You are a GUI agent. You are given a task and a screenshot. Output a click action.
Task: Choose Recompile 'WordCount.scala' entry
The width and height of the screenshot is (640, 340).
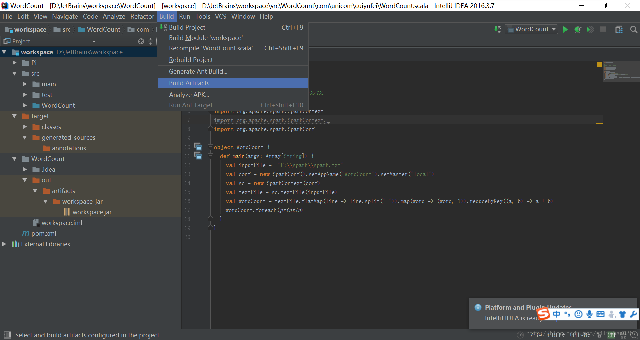click(x=233, y=48)
